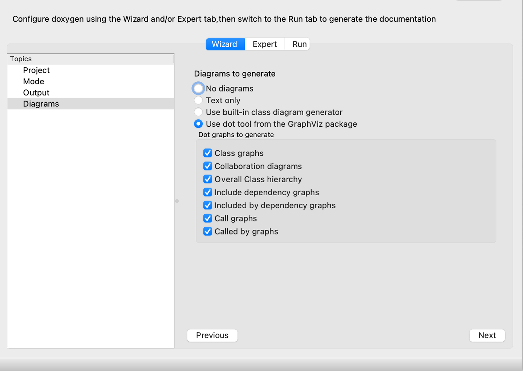Select the No diagrams radio button
The width and height of the screenshot is (523, 371).
pyautogui.click(x=198, y=89)
